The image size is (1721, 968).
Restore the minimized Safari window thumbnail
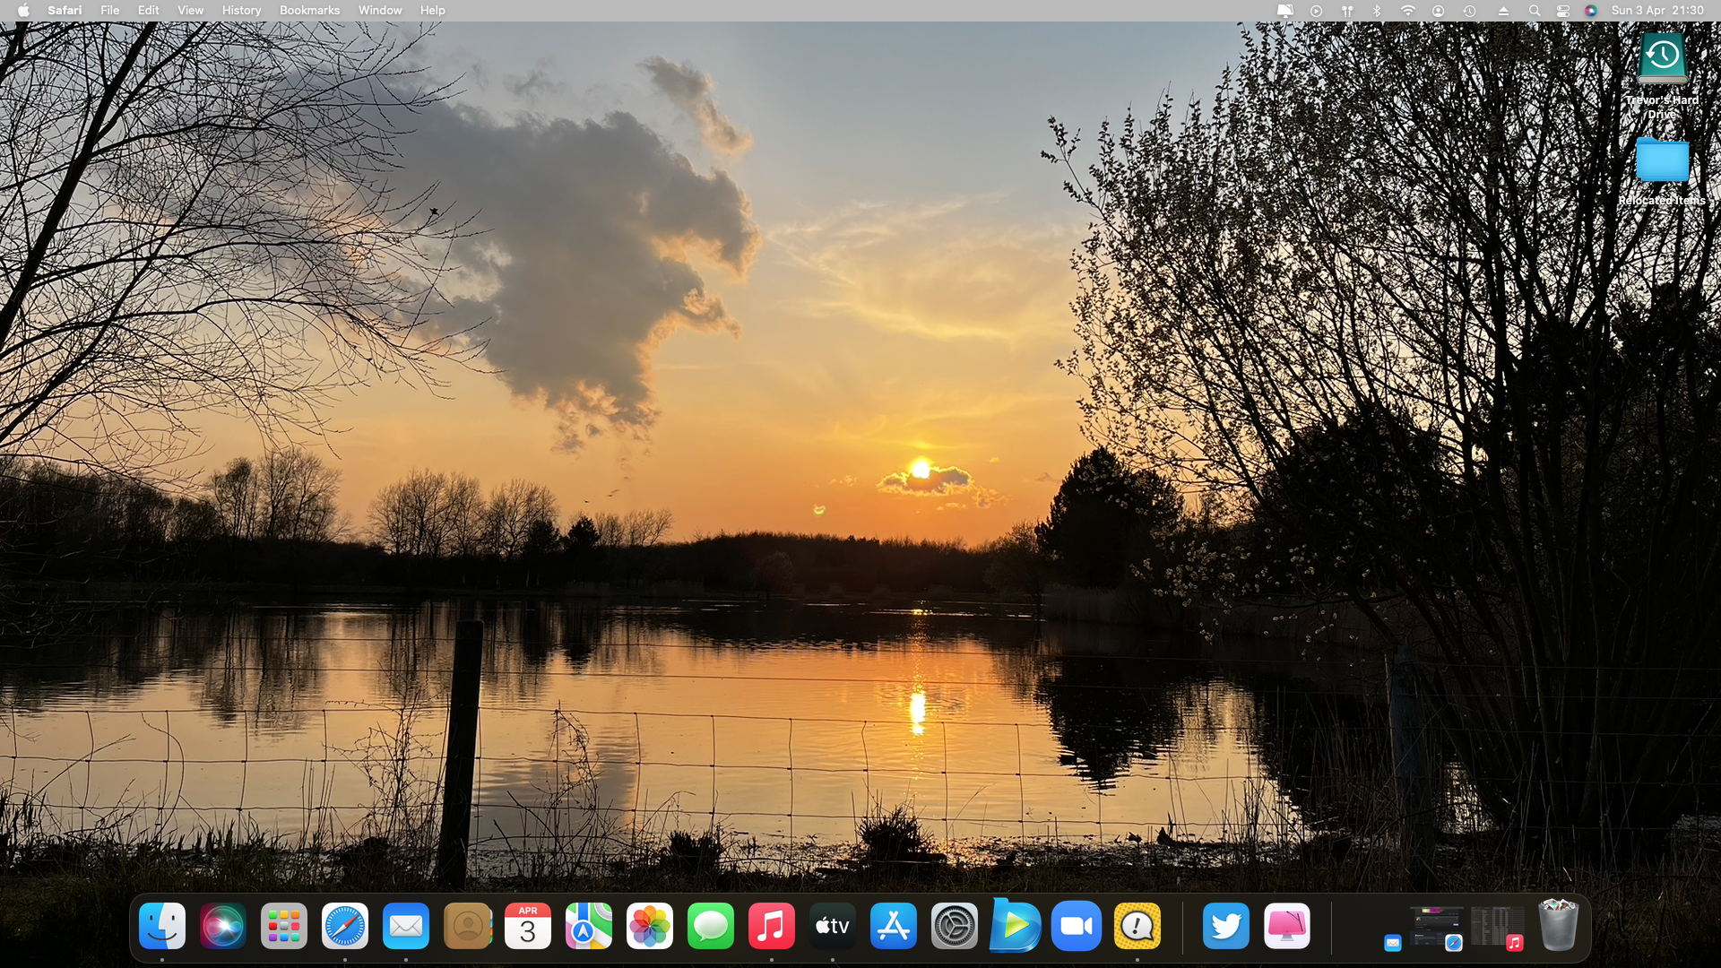pyautogui.click(x=1436, y=927)
